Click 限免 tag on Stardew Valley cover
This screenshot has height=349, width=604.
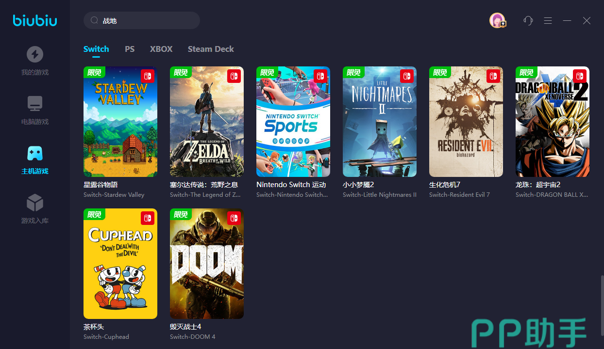94,72
